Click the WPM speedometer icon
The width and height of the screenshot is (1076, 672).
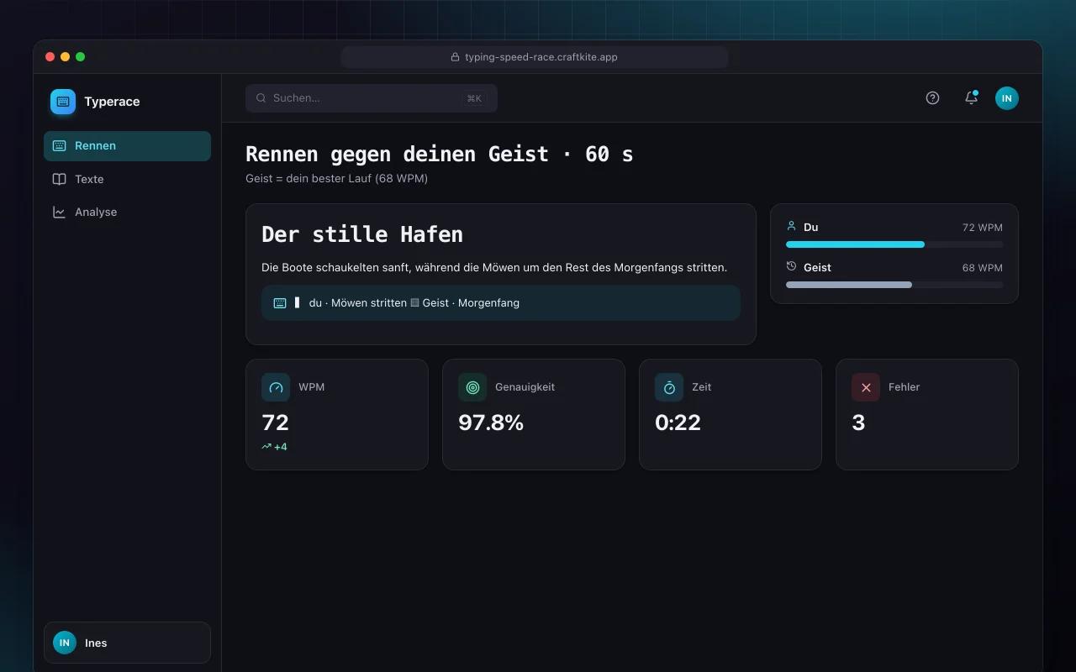click(x=276, y=387)
